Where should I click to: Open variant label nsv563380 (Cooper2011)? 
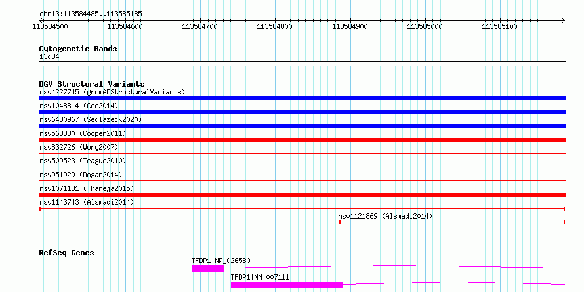pos(83,133)
